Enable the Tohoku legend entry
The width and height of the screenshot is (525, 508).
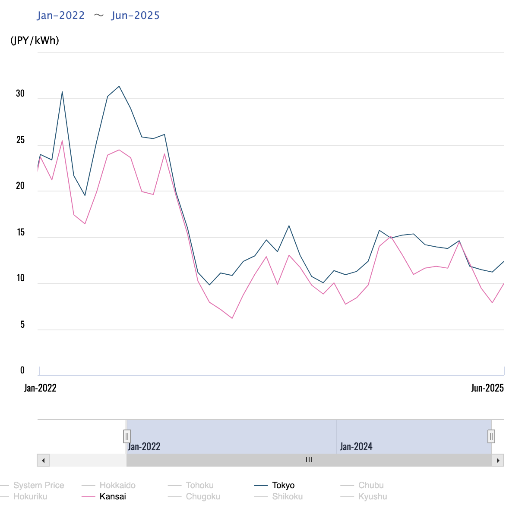pyautogui.click(x=199, y=485)
